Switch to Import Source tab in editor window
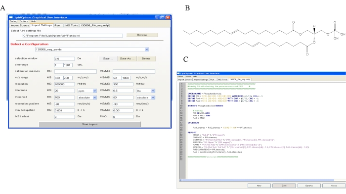 (185, 80)
